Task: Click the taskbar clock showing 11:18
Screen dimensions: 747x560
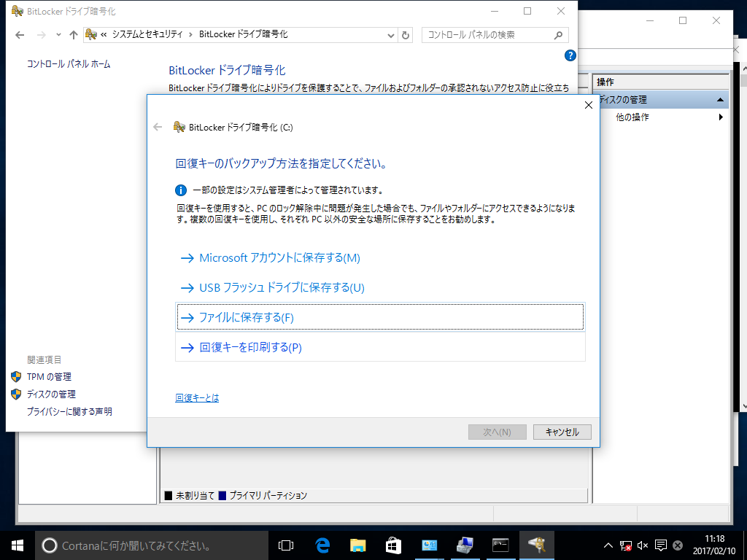Action: [715, 545]
